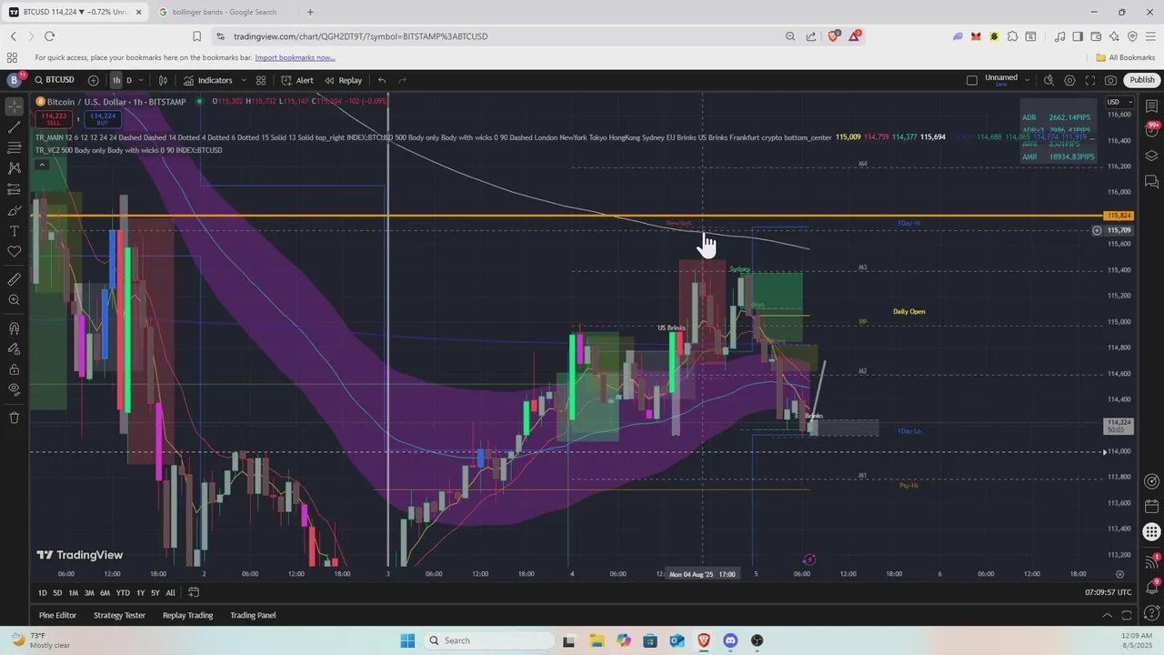Expand the Unnamed layout dropdown
The height and width of the screenshot is (655, 1164).
coord(1027,80)
